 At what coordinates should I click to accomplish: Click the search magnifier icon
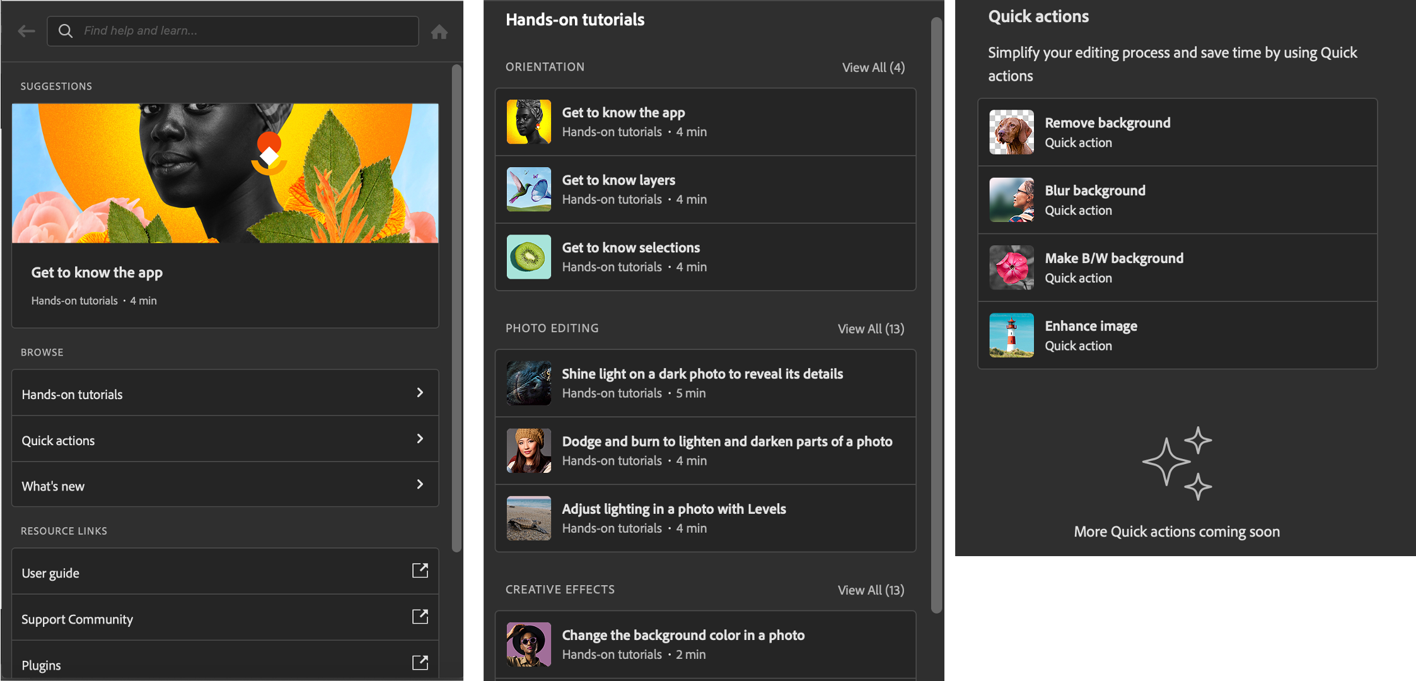tap(66, 31)
